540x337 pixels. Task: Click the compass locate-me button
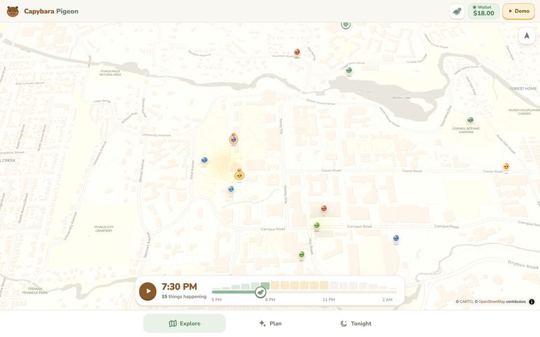(x=527, y=35)
